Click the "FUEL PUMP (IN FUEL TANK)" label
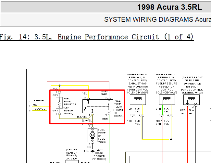The height and width of the screenshot is (163, 211). coord(102,136)
